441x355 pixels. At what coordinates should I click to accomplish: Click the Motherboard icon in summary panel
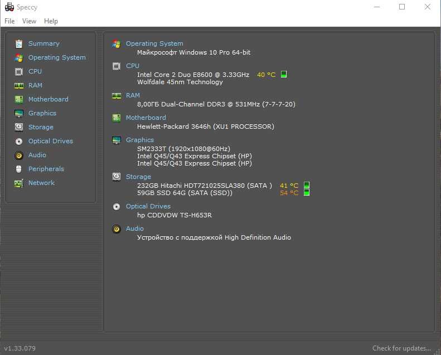click(117, 118)
